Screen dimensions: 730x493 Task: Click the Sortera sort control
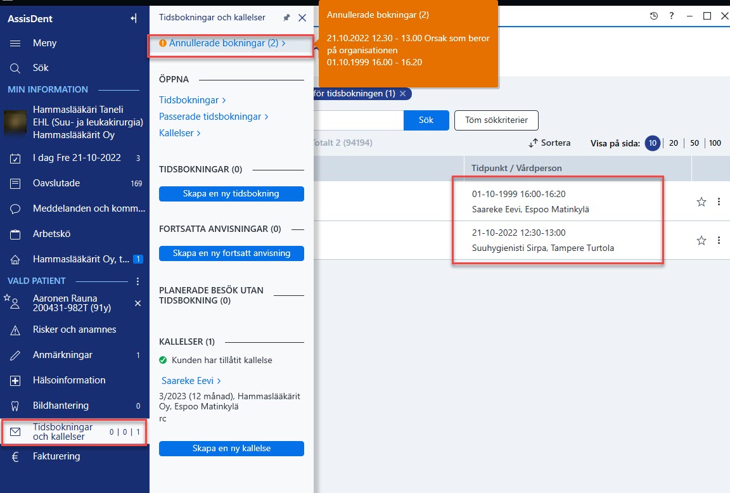point(549,143)
